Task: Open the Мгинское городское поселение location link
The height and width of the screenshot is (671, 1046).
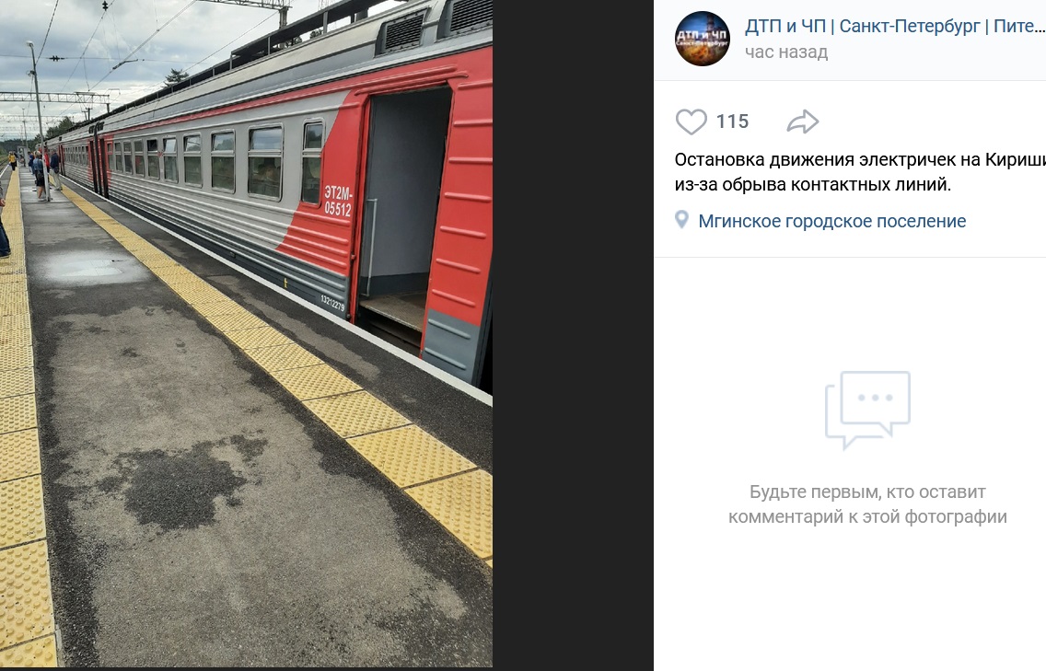Action: [x=831, y=221]
